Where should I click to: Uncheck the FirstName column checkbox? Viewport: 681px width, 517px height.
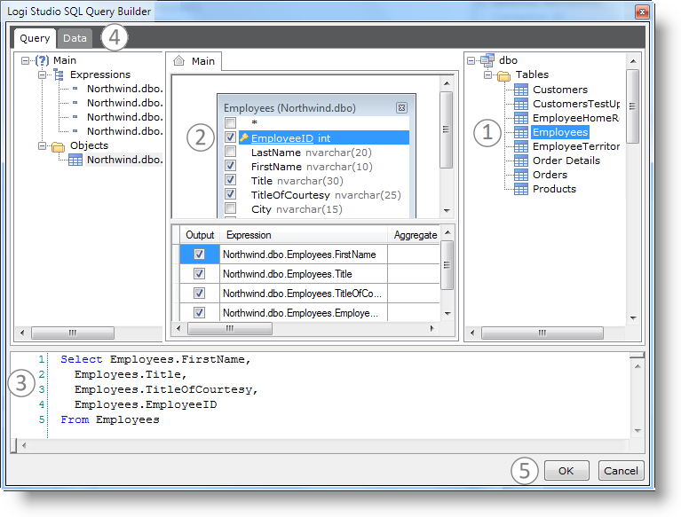tap(231, 166)
